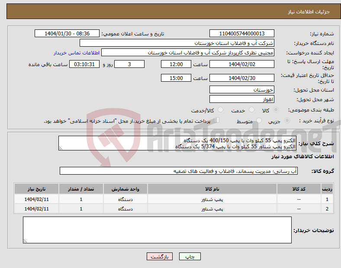Click the validity hour field 15:00
The image size is (341, 268).
176,78
